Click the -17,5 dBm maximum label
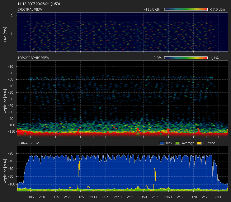 pyautogui.click(x=217, y=9)
